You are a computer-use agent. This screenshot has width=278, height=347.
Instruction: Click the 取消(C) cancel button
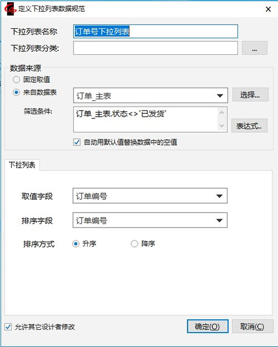tap(252, 326)
